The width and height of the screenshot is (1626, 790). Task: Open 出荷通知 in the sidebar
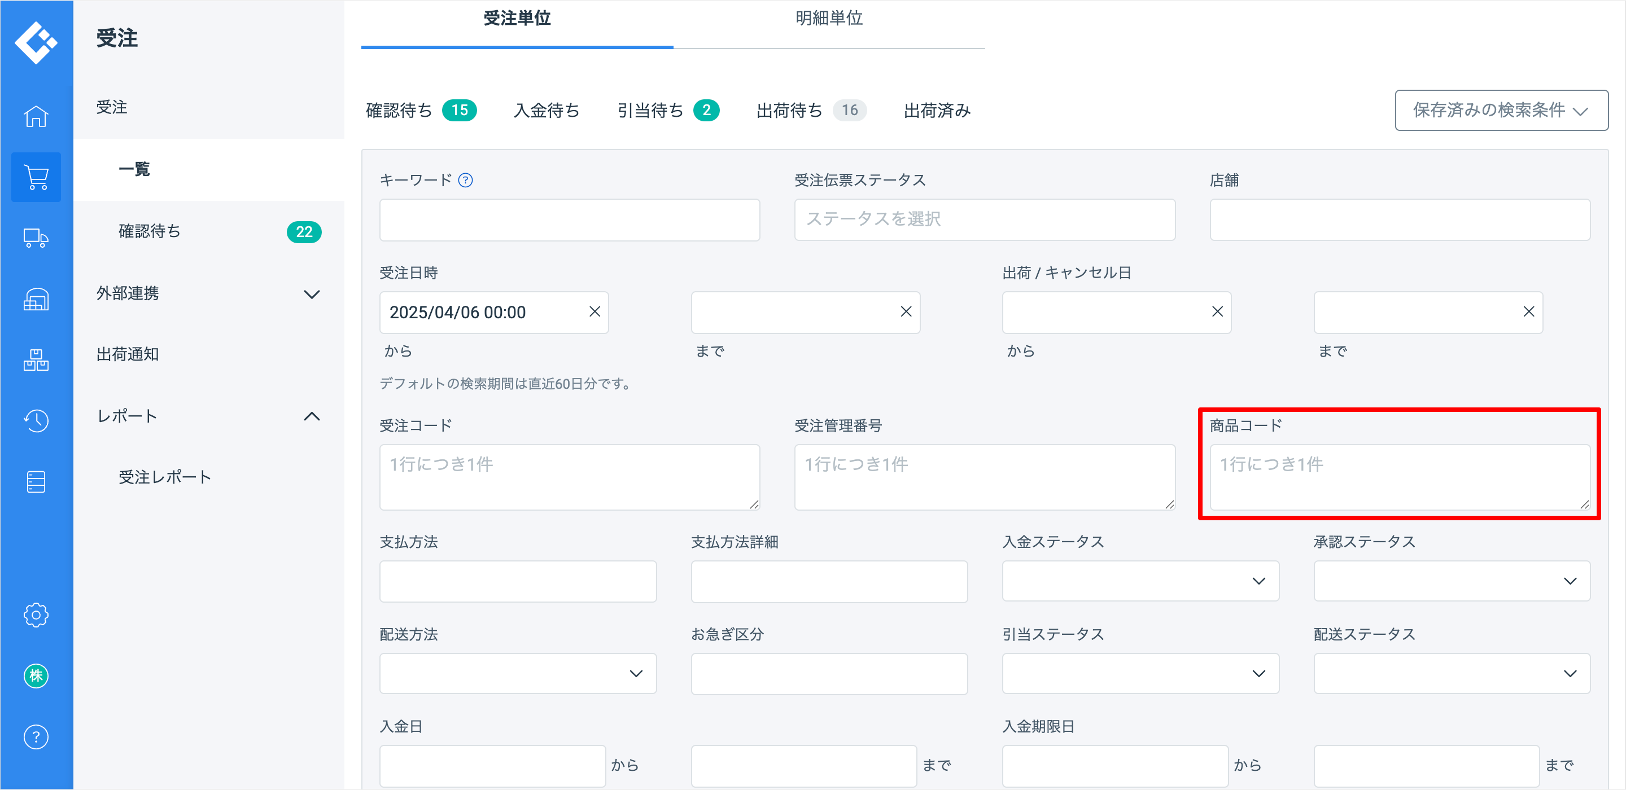coord(209,354)
